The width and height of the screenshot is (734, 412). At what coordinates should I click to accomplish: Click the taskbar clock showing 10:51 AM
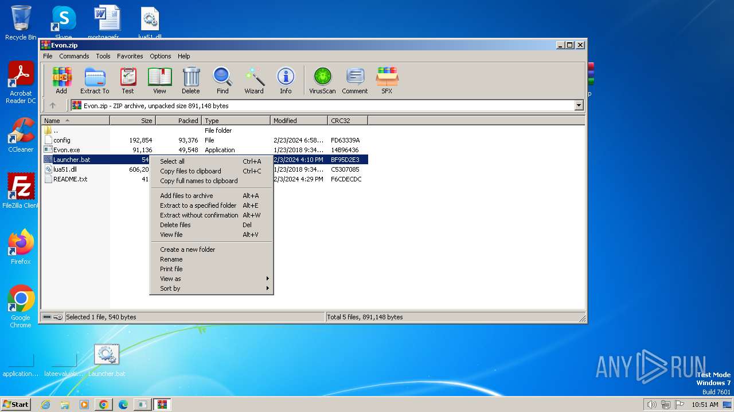tap(705, 405)
